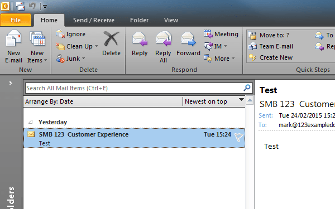Viewport: 335px width, 209px height.
Task: Click the Test subject in reading pane
Action: coord(269,90)
